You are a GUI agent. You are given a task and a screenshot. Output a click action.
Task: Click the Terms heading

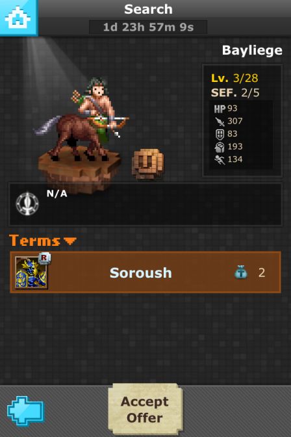(34, 241)
